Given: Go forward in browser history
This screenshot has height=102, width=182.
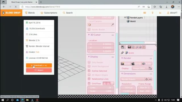Looking at the screenshot, I should (10, 7).
